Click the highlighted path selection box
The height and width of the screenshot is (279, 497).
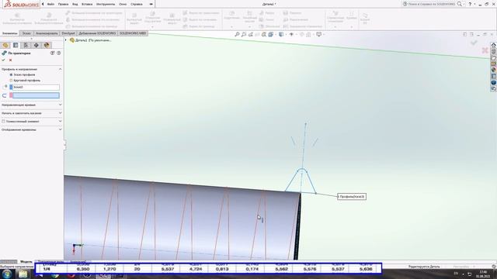pyautogui.click(x=34, y=95)
